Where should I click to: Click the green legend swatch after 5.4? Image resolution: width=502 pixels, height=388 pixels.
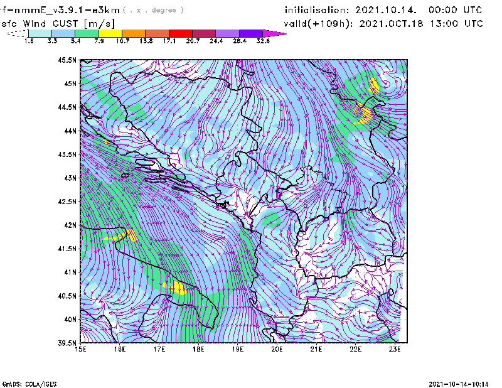point(87,33)
